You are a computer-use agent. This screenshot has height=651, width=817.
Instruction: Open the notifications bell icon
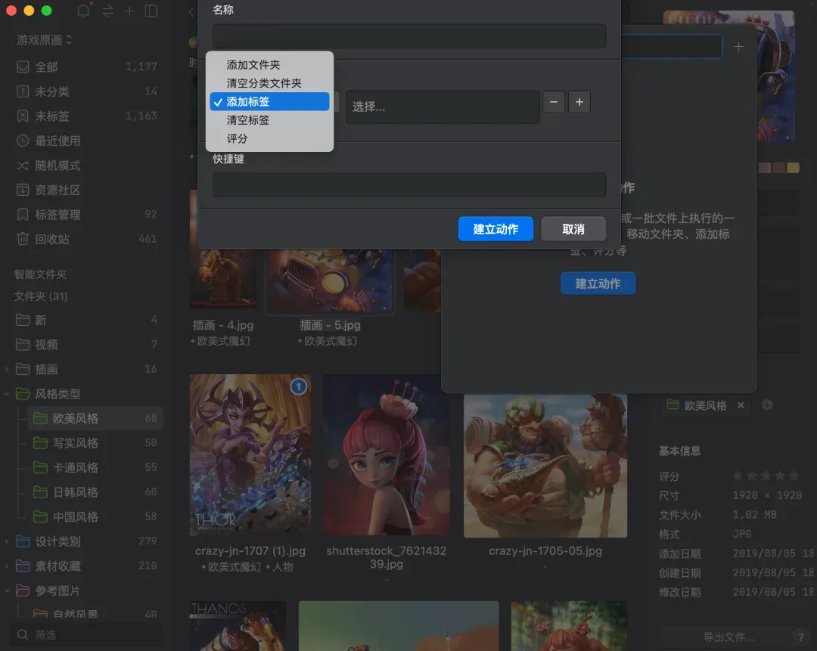pos(83,11)
